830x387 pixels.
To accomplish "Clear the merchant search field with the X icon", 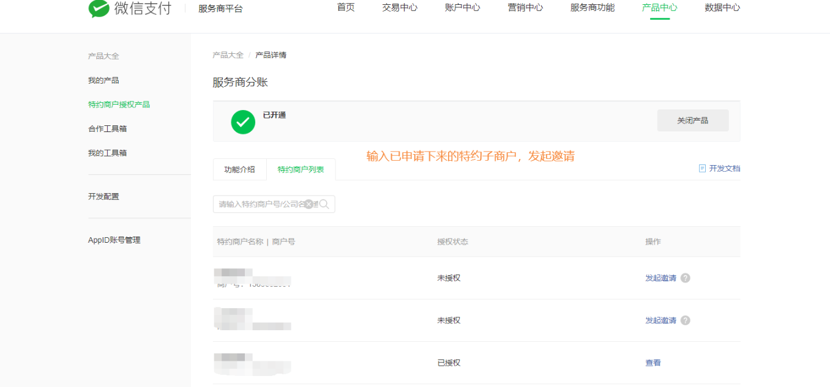I will pyautogui.click(x=309, y=204).
